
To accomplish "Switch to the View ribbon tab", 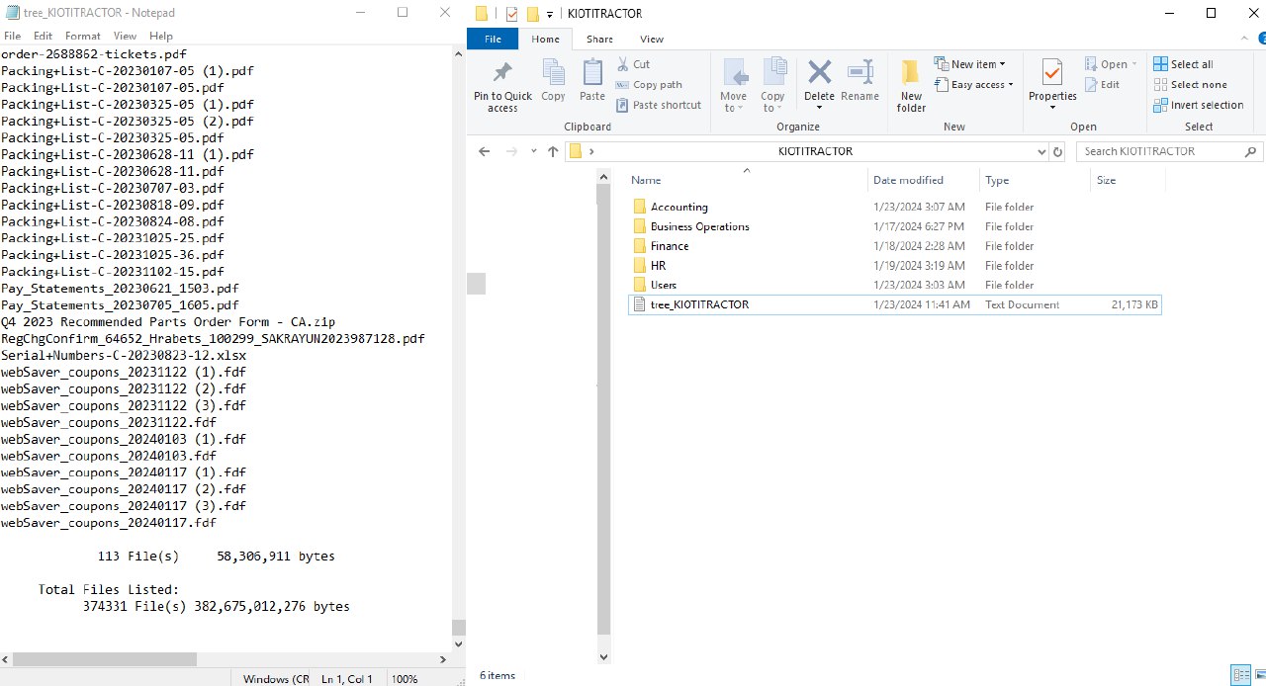I will [651, 40].
